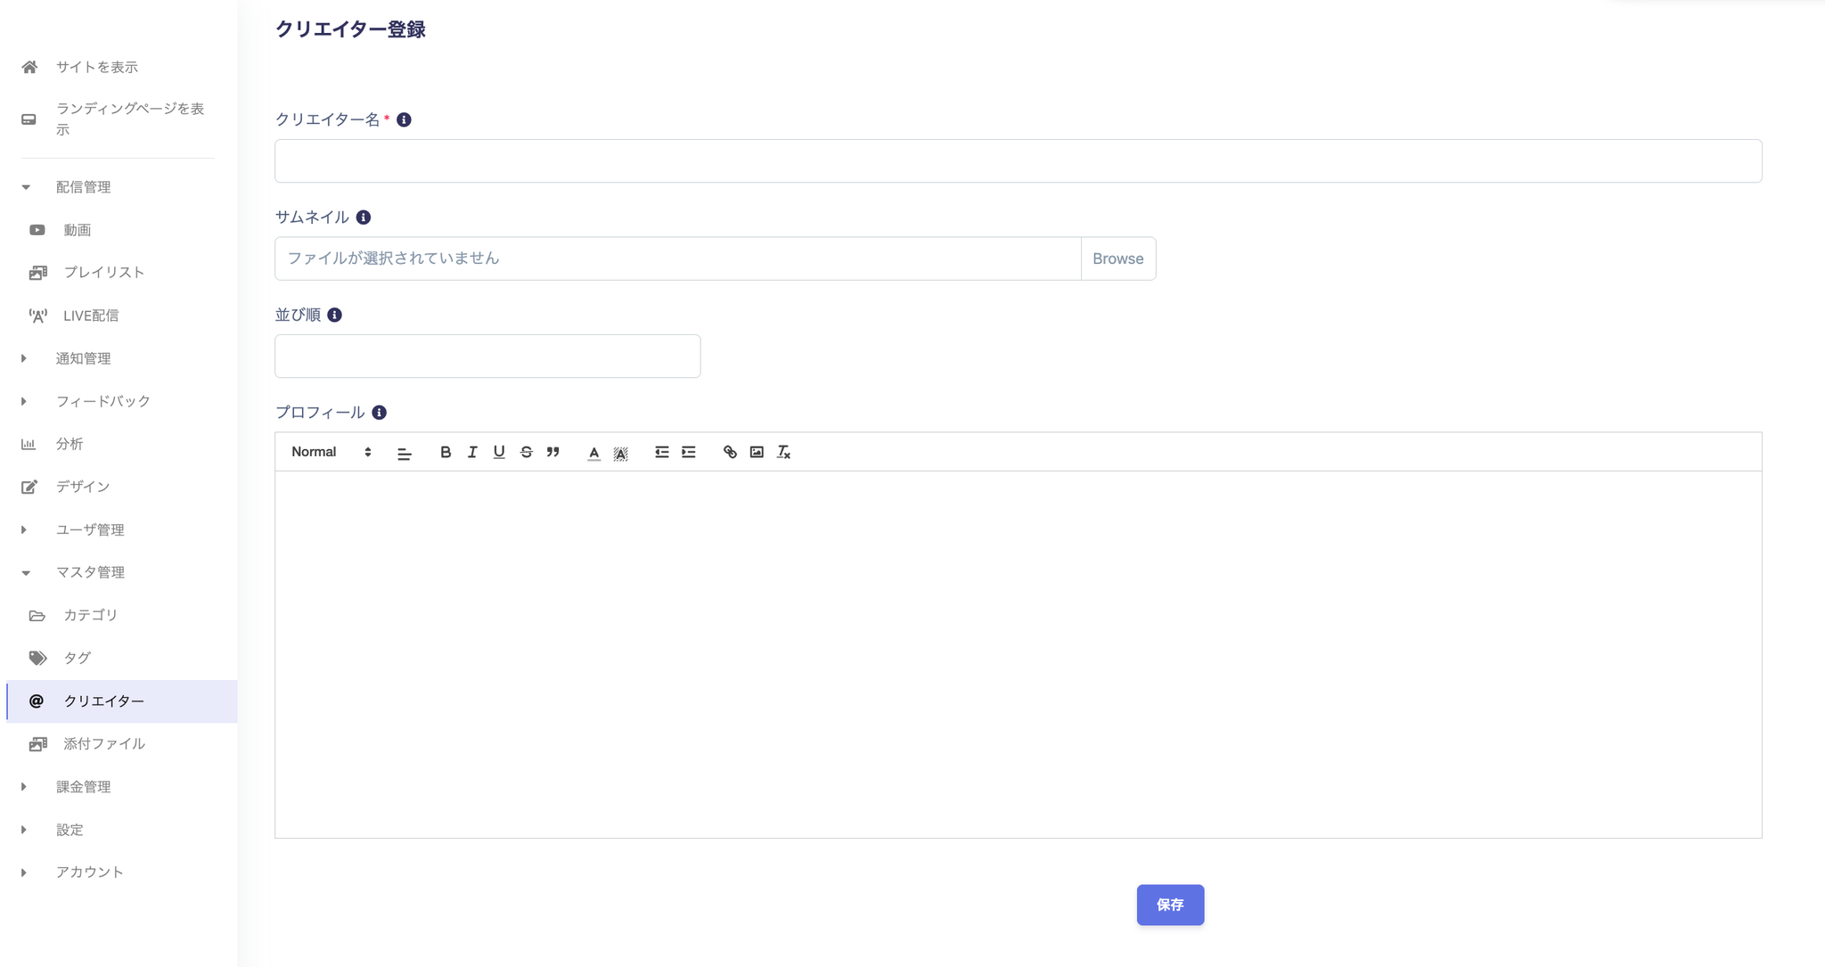1825x967 pixels.
Task: Open the Normal heading style dropdown
Action: coord(331,452)
